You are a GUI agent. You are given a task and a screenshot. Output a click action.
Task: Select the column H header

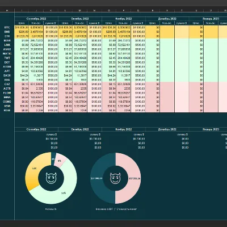(7, 11)
